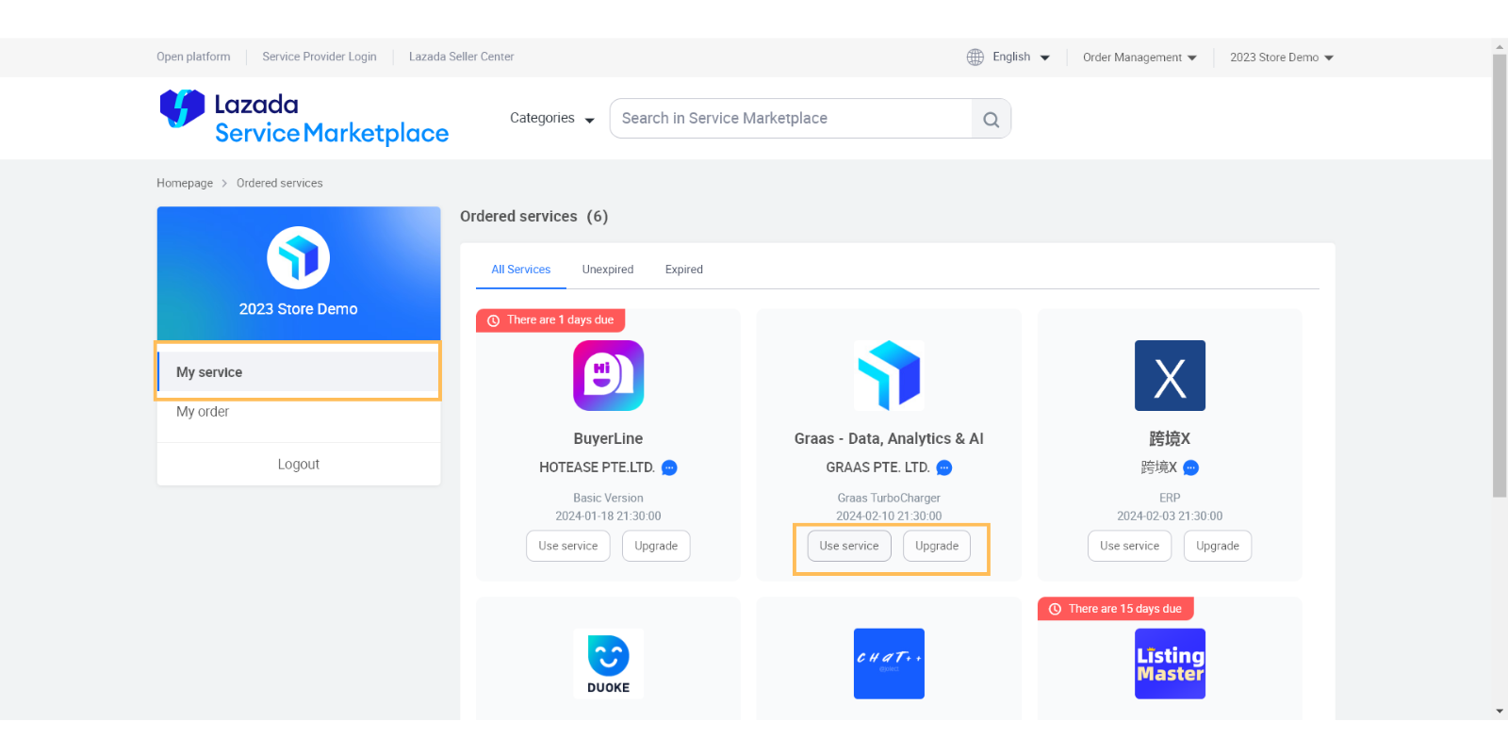Click clock icon in 15 days due badge
The width and height of the screenshot is (1508, 754).
(1055, 609)
